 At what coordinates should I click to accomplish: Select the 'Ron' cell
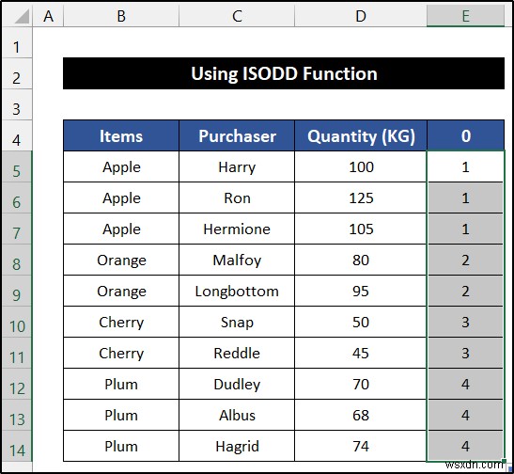(x=237, y=197)
